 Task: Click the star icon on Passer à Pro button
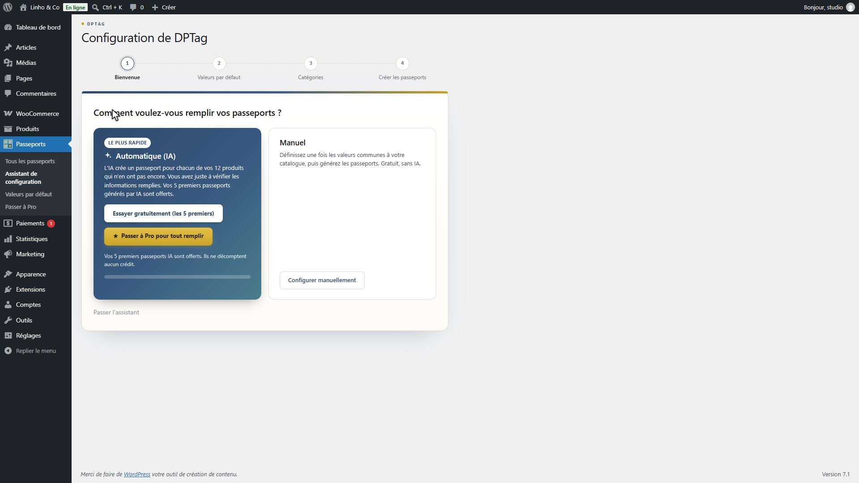115,236
